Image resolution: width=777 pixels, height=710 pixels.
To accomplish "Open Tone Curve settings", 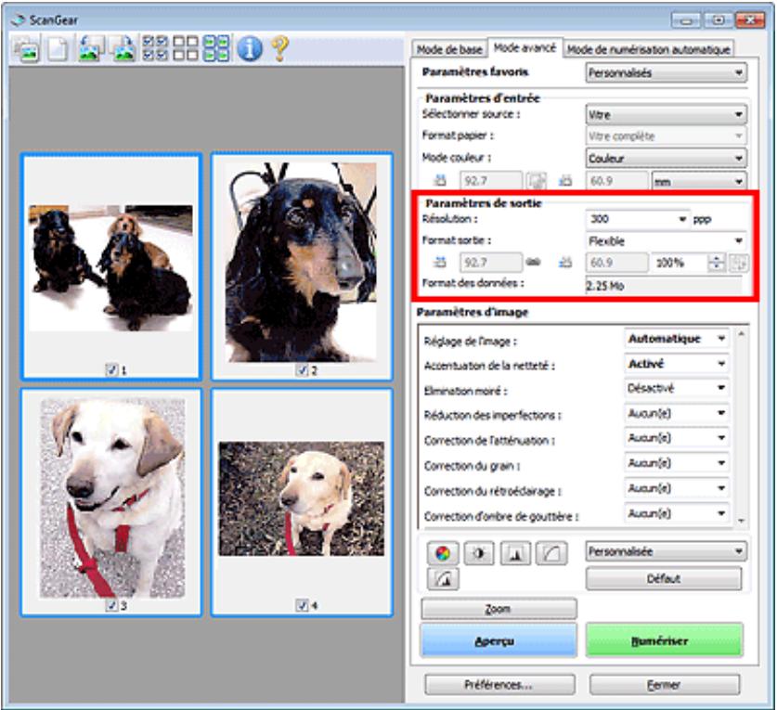I will pyautogui.click(x=551, y=553).
